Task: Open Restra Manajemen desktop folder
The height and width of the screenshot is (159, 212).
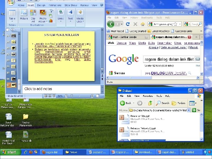Action: 26,120
